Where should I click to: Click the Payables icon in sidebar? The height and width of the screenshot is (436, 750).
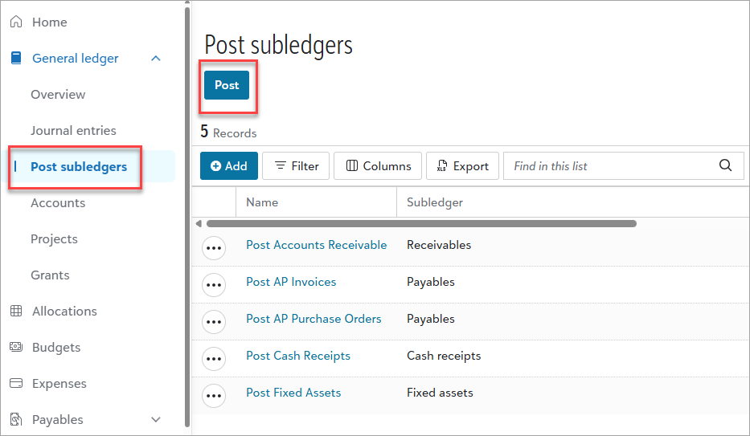click(x=16, y=420)
